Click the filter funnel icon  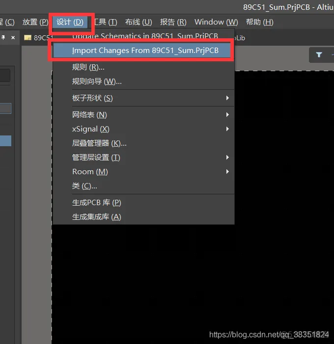click(x=319, y=54)
